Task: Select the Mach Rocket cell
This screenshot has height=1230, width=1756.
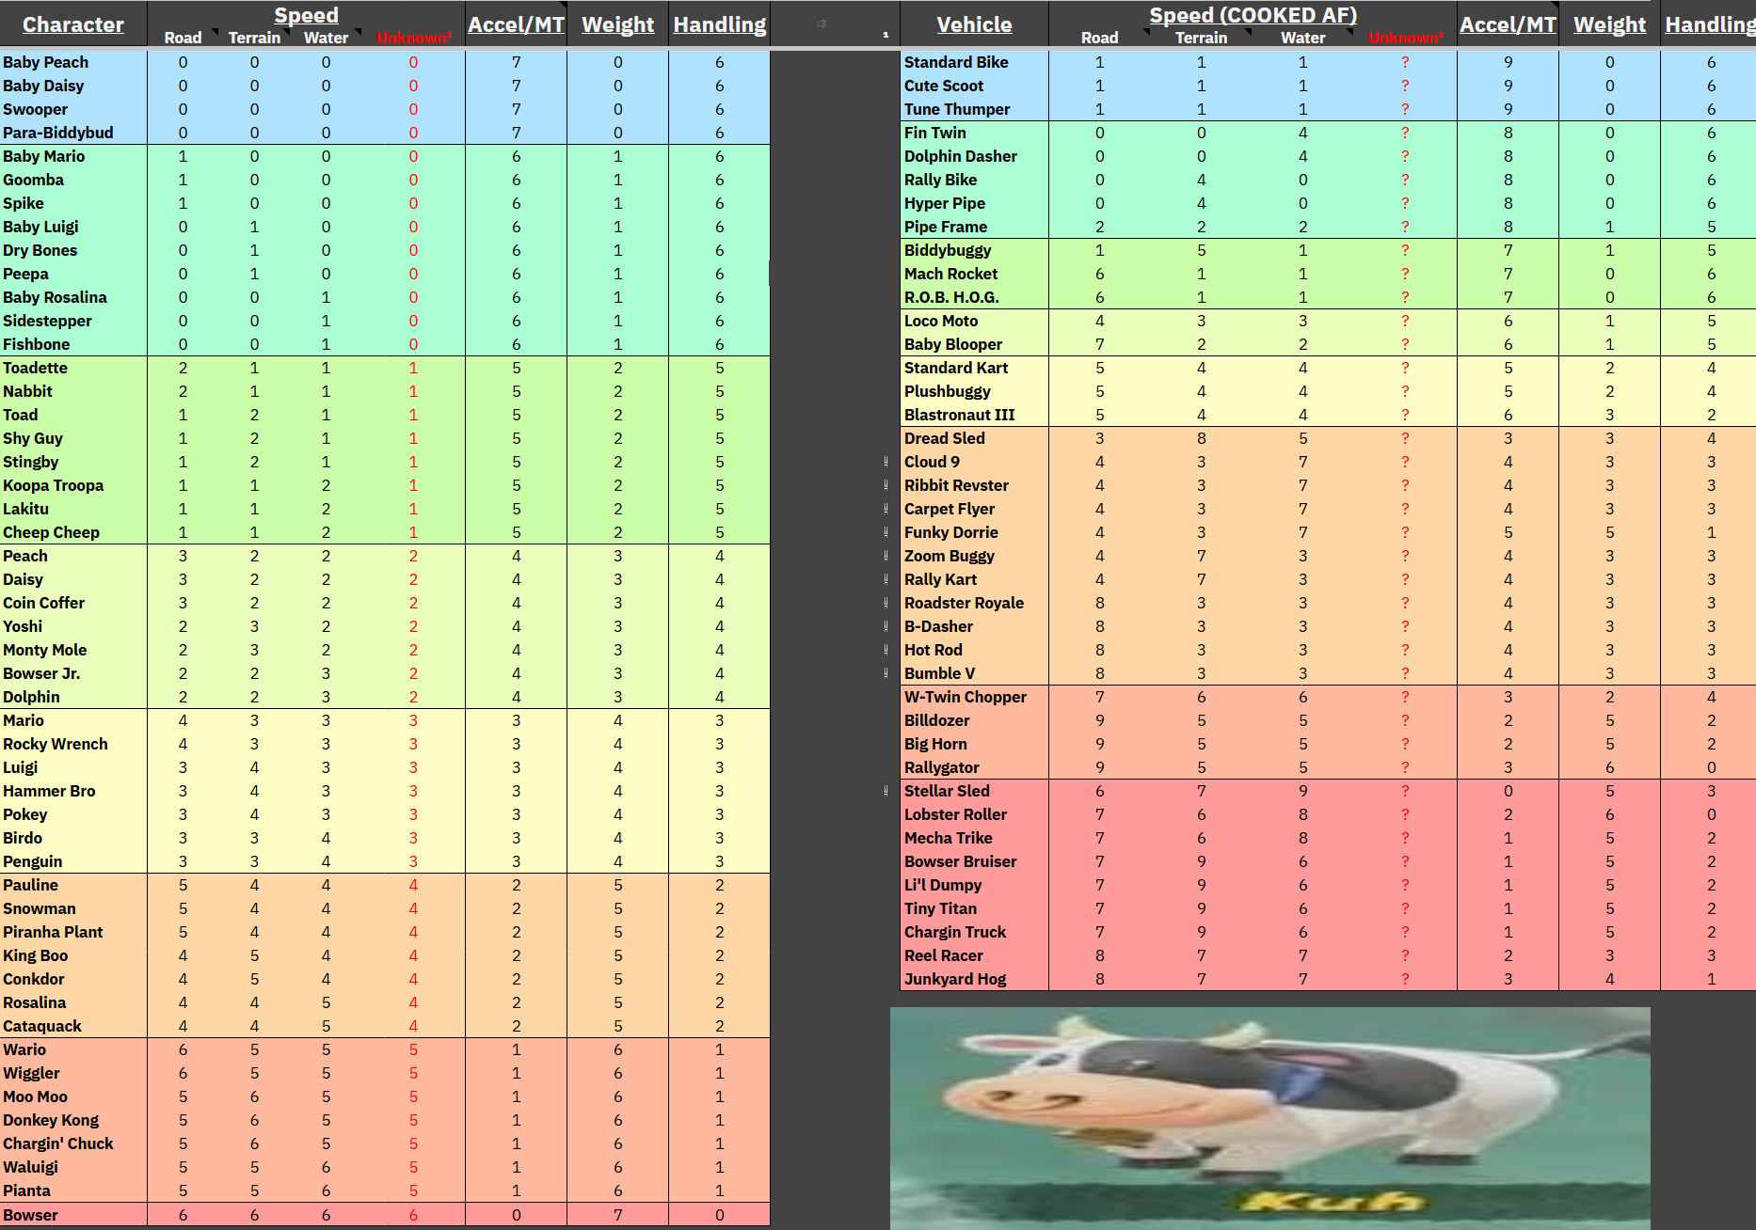Action: pyautogui.click(x=974, y=274)
